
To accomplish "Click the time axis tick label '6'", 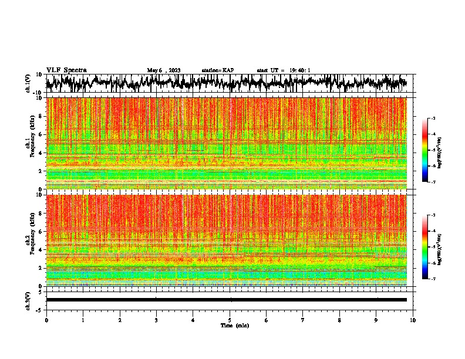I will (x=267, y=320).
